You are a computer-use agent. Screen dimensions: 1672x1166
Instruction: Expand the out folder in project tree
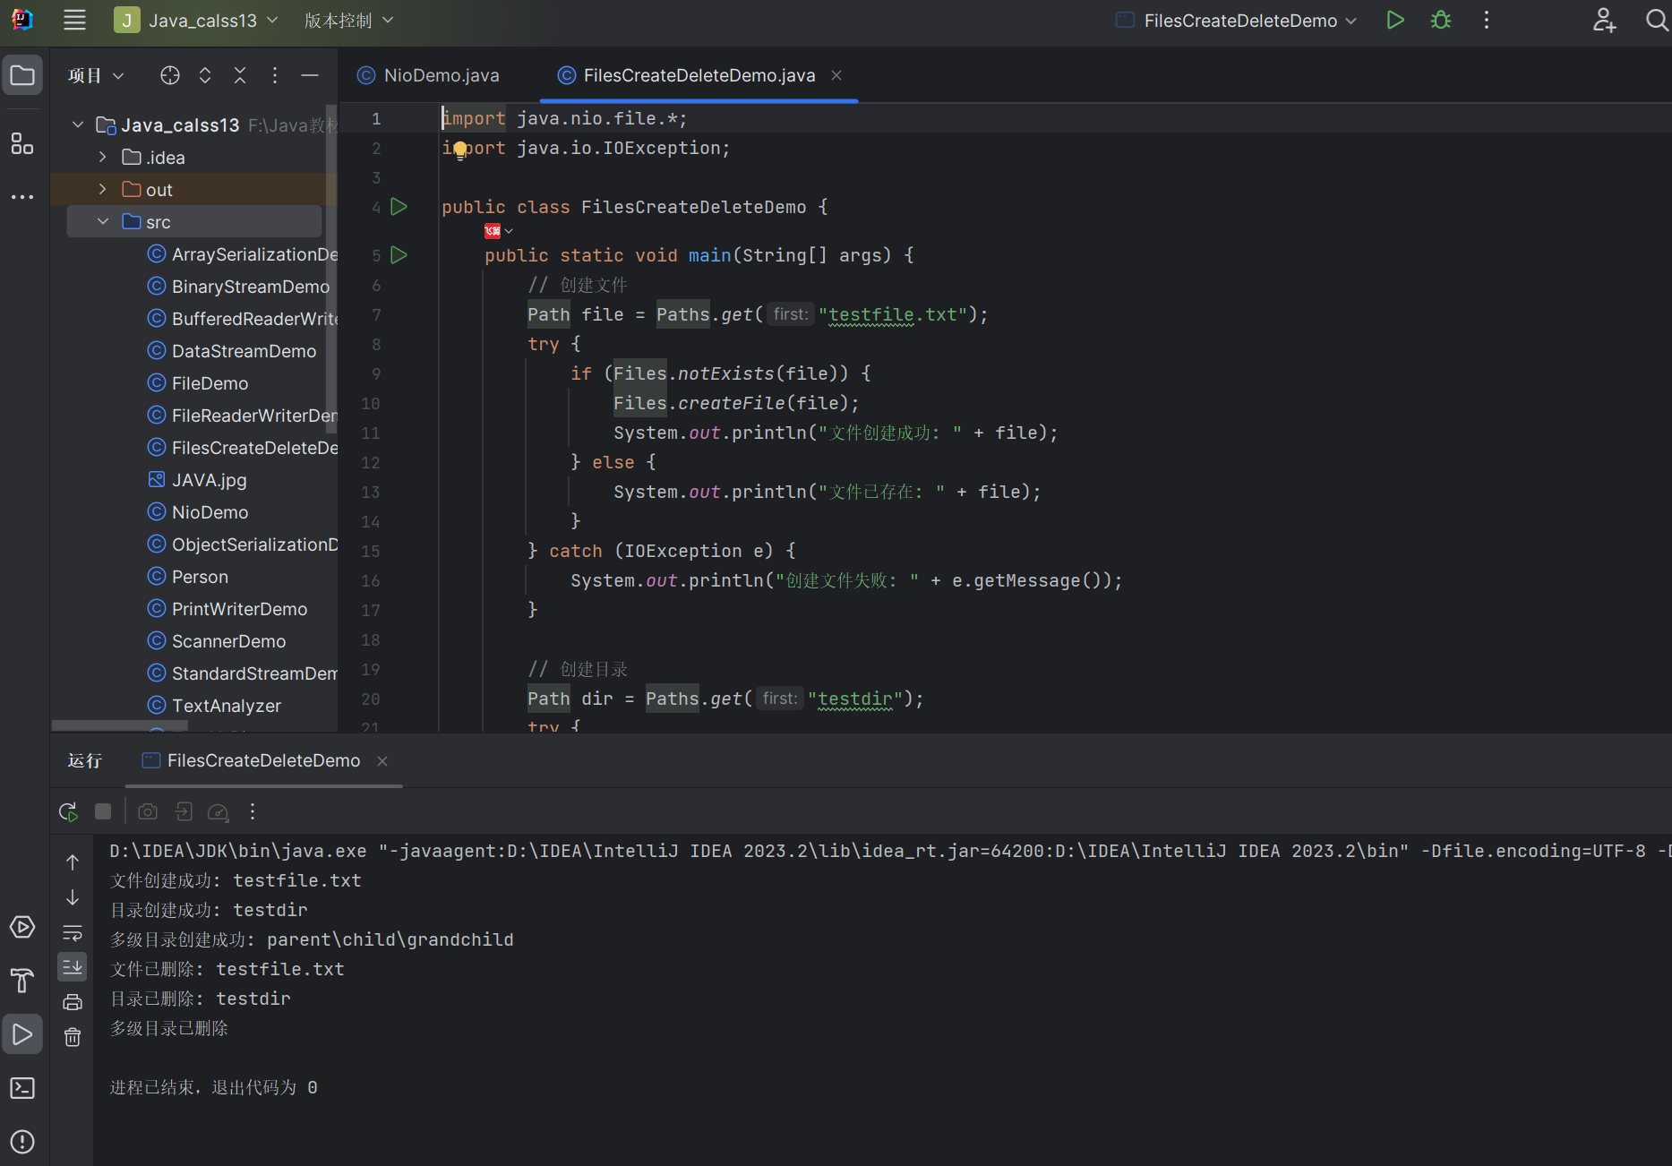102,190
